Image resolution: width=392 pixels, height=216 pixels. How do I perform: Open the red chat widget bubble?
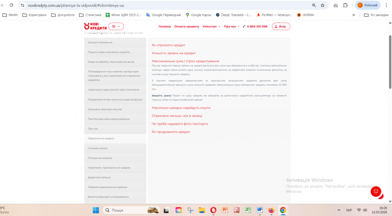click(376, 192)
